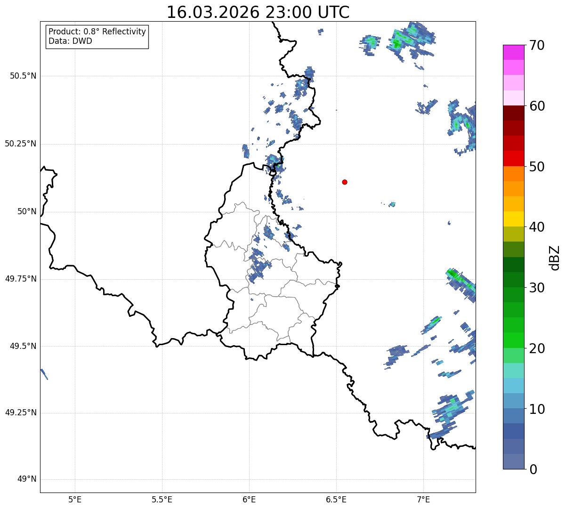This screenshot has width=566, height=509.
Task: Click the colorbar tick label 60
Action: [537, 106]
